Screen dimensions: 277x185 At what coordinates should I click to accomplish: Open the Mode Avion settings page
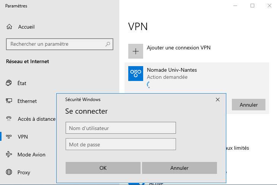click(x=31, y=155)
